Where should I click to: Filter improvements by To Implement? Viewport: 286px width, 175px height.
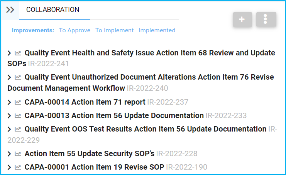115,30
